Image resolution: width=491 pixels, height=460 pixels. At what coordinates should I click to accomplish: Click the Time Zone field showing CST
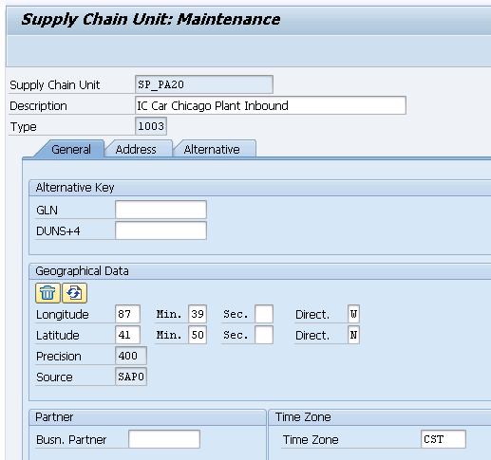pyautogui.click(x=444, y=439)
